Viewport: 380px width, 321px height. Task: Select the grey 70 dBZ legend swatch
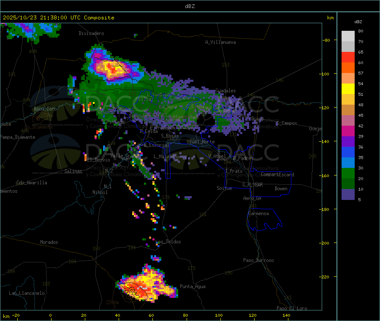[x=348, y=46]
